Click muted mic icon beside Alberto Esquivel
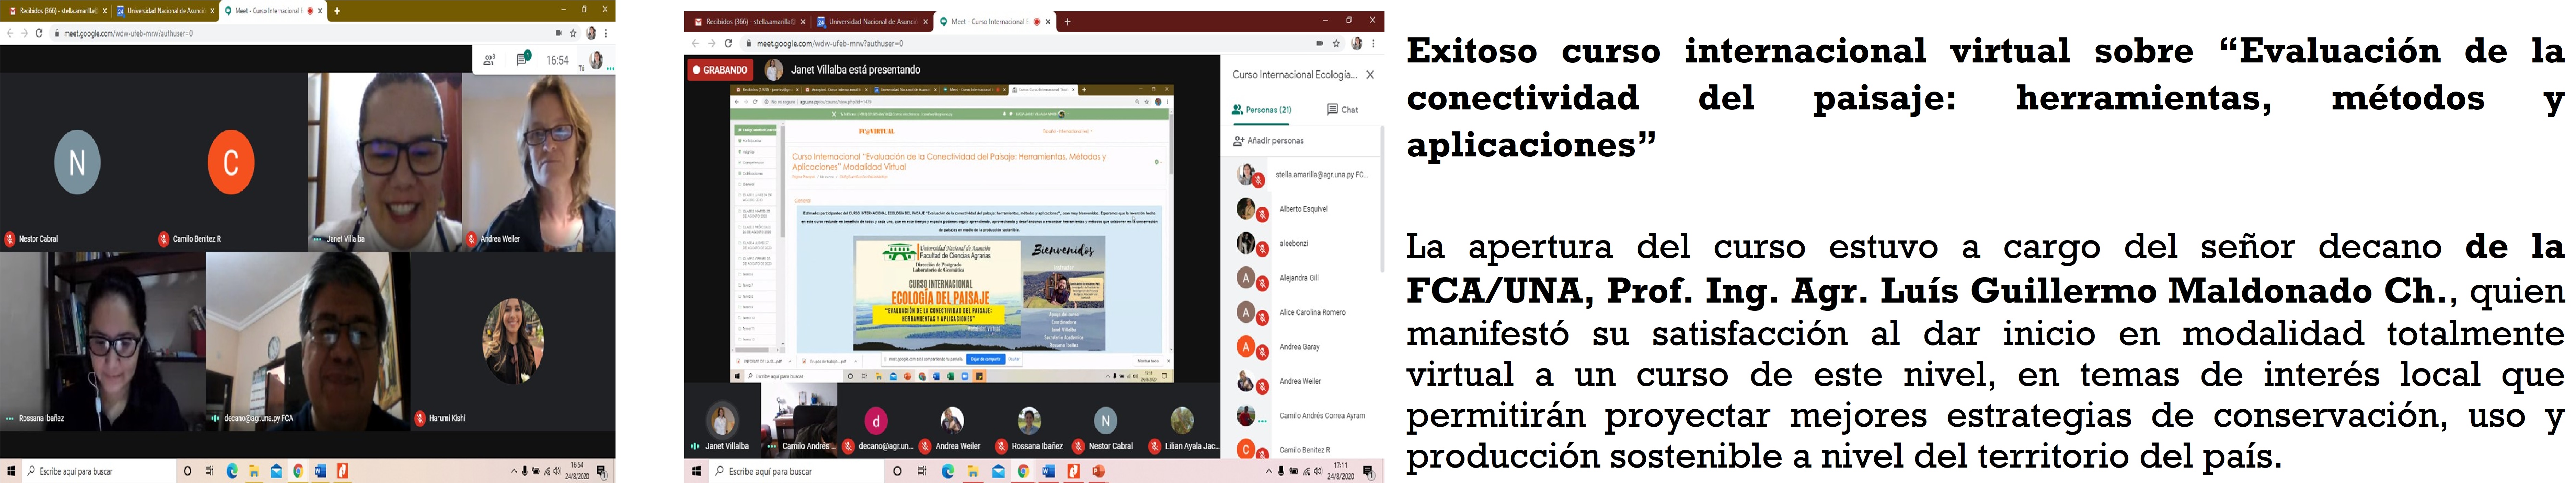The width and height of the screenshot is (2576, 483). [1262, 215]
